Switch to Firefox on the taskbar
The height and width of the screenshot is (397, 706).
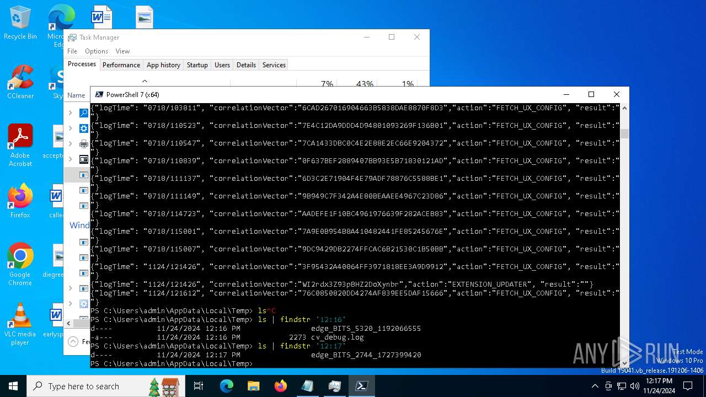click(281, 386)
